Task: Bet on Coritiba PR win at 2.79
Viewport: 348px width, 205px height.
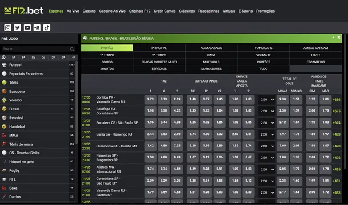Action: pyautogui.click(x=150, y=99)
